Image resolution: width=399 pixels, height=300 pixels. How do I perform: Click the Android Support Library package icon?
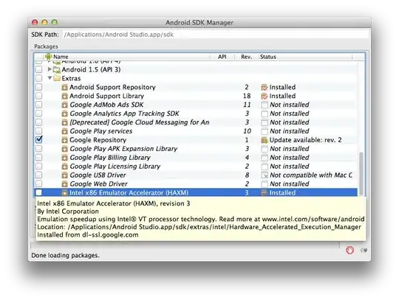[x=64, y=97]
